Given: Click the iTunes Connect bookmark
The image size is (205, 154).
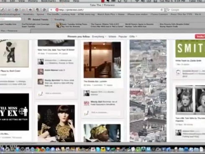Looking at the screenshot, I should coord(159,14).
